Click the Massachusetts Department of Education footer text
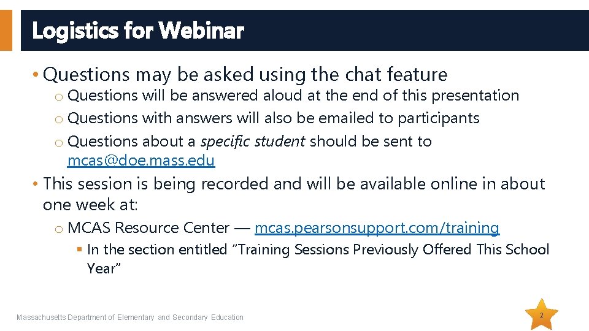This screenshot has width=589, height=331. coord(130,318)
